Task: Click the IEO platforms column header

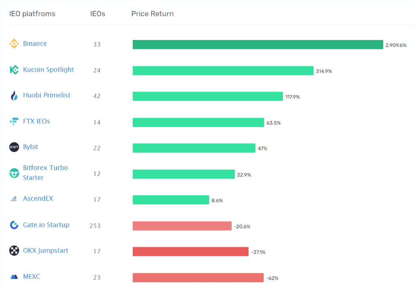Action: 32,13
